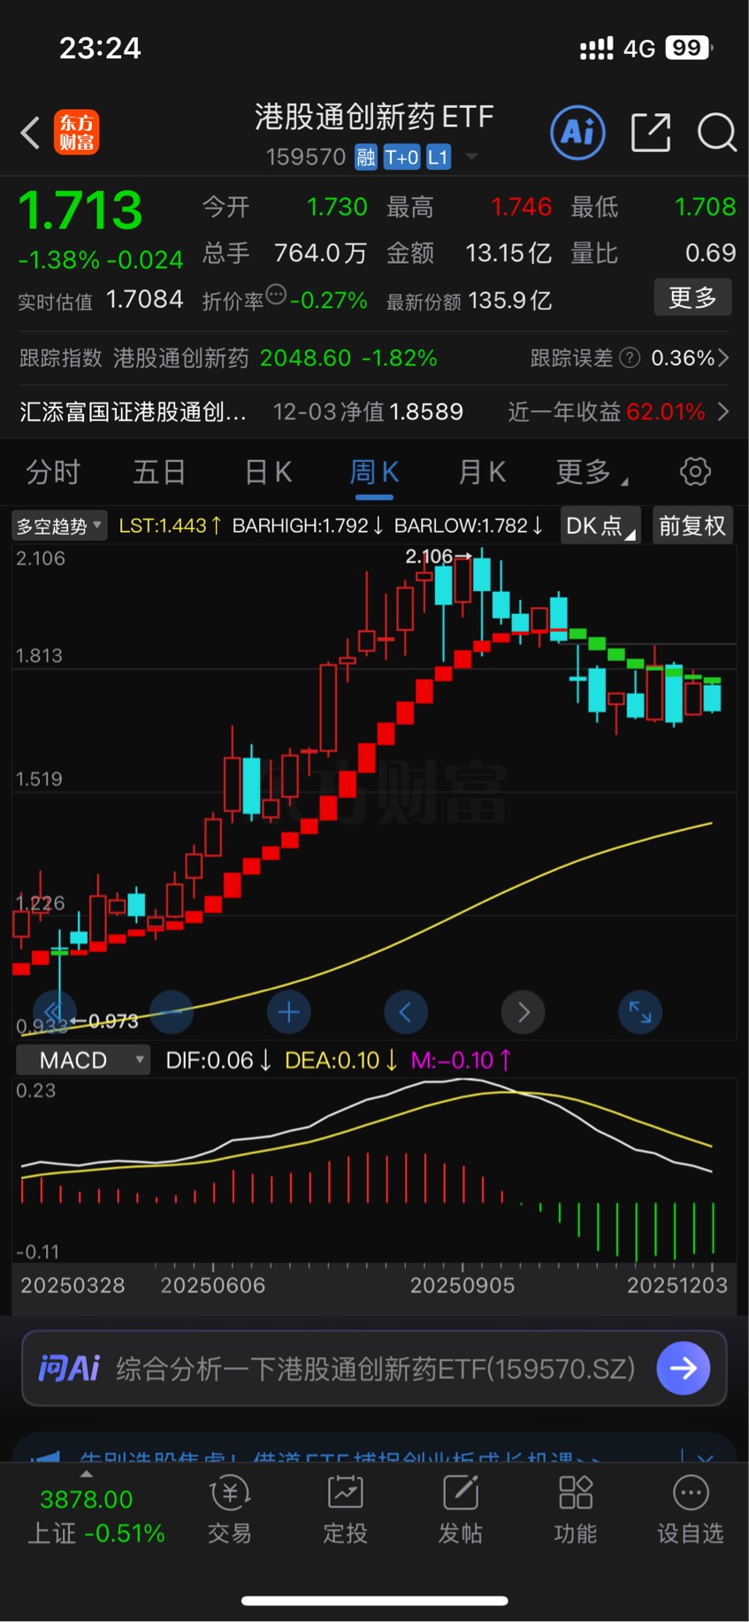Tap the LST:1.443 indicator value
The image size is (749, 1622).
point(170,526)
